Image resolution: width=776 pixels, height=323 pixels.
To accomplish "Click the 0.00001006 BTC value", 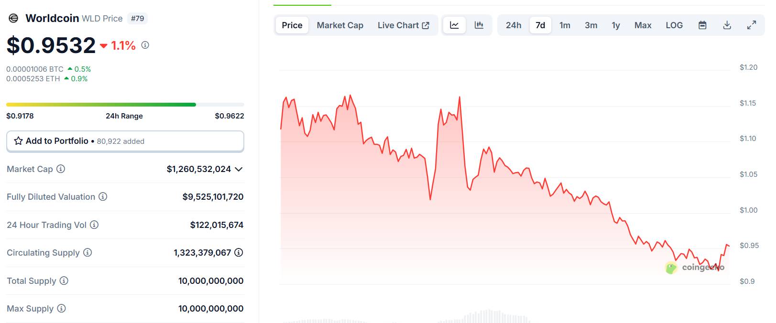I will pyautogui.click(x=35, y=69).
